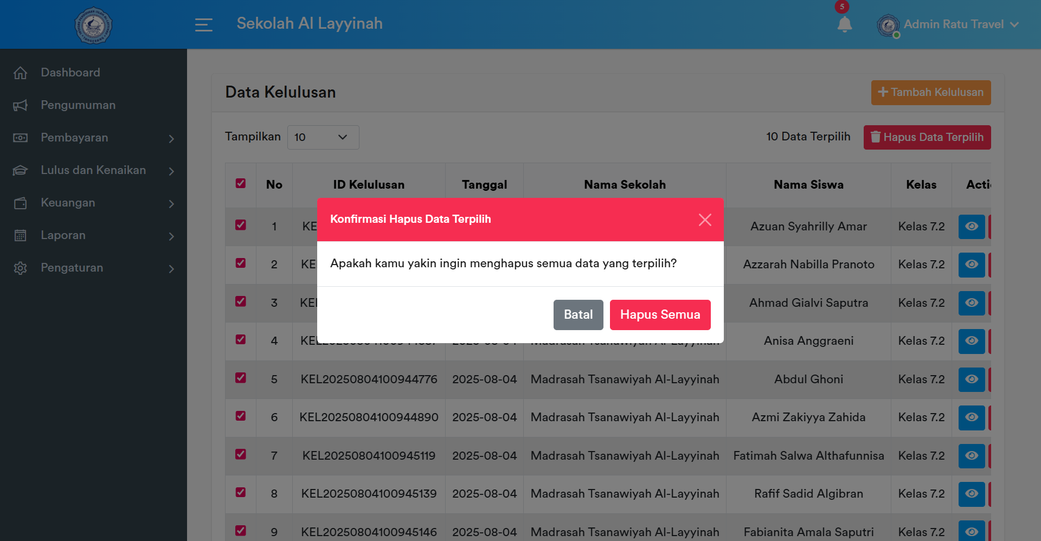Close the confirmation dialog with X
Image resolution: width=1041 pixels, height=541 pixels.
[x=705, y=220]
